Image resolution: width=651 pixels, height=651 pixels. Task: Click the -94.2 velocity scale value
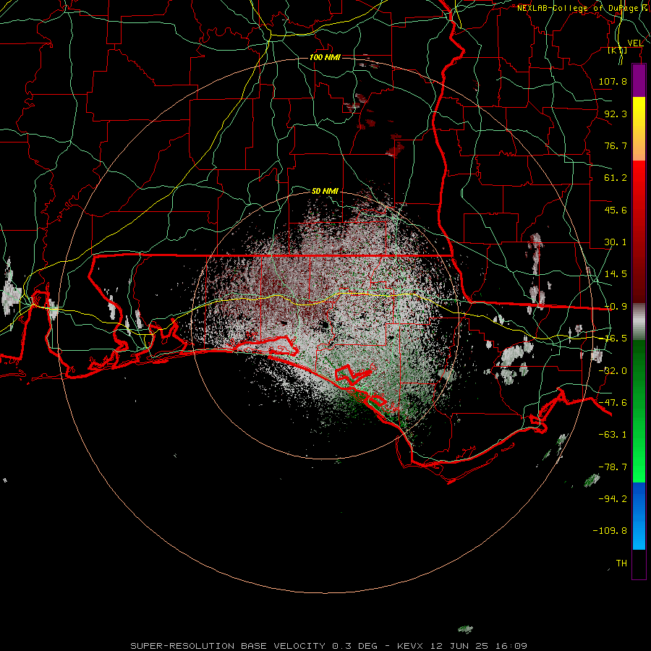click(613, 498)
